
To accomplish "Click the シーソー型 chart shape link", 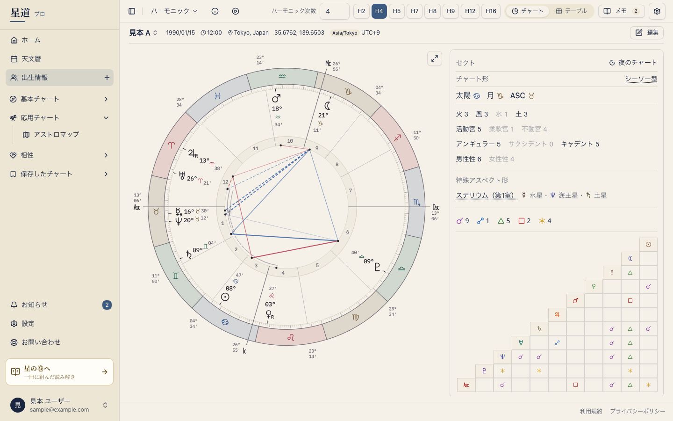I will [x=641, y=79].
